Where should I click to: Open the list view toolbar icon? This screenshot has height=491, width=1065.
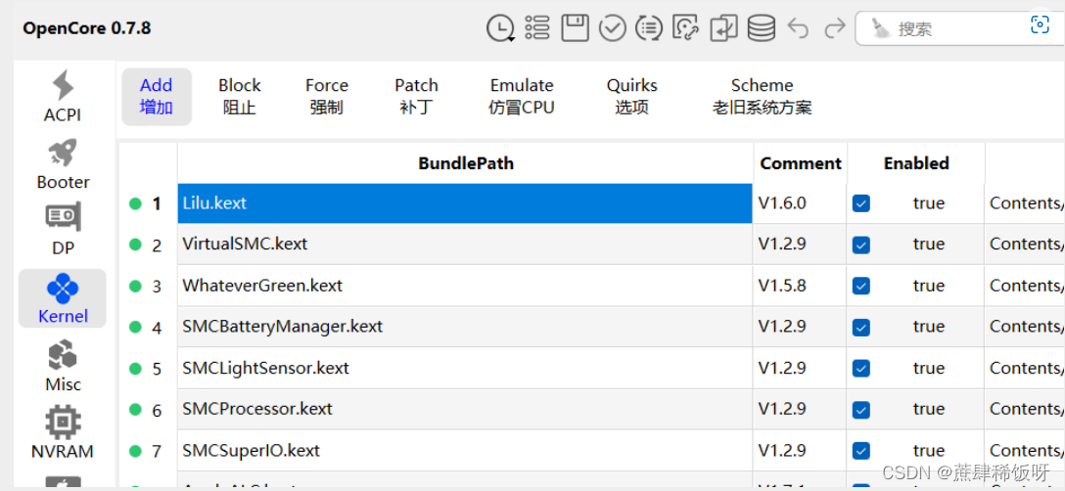pyautogui.click(x=537, y=27)
